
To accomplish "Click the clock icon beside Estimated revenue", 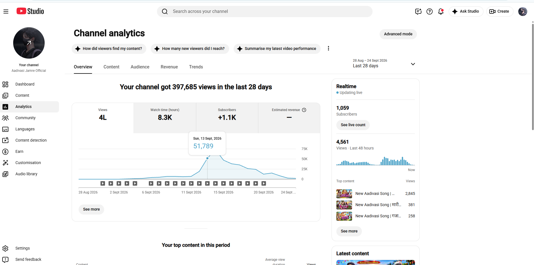I will tap(304, 110).
